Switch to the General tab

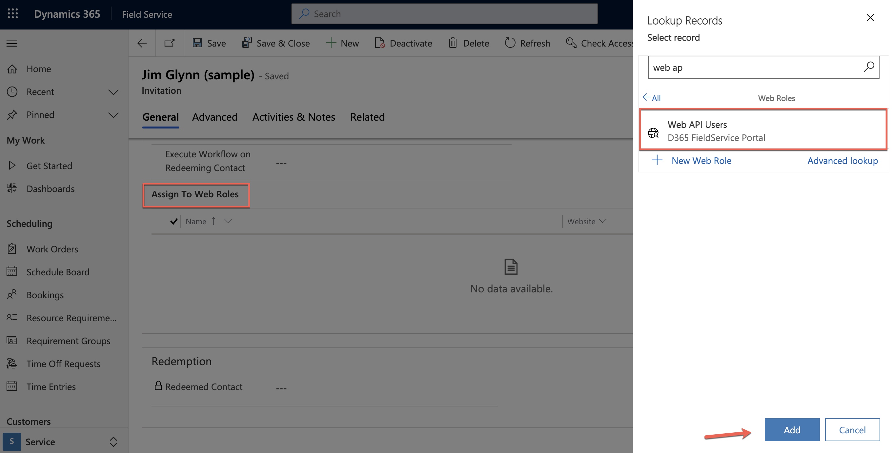tap(161, 117)
